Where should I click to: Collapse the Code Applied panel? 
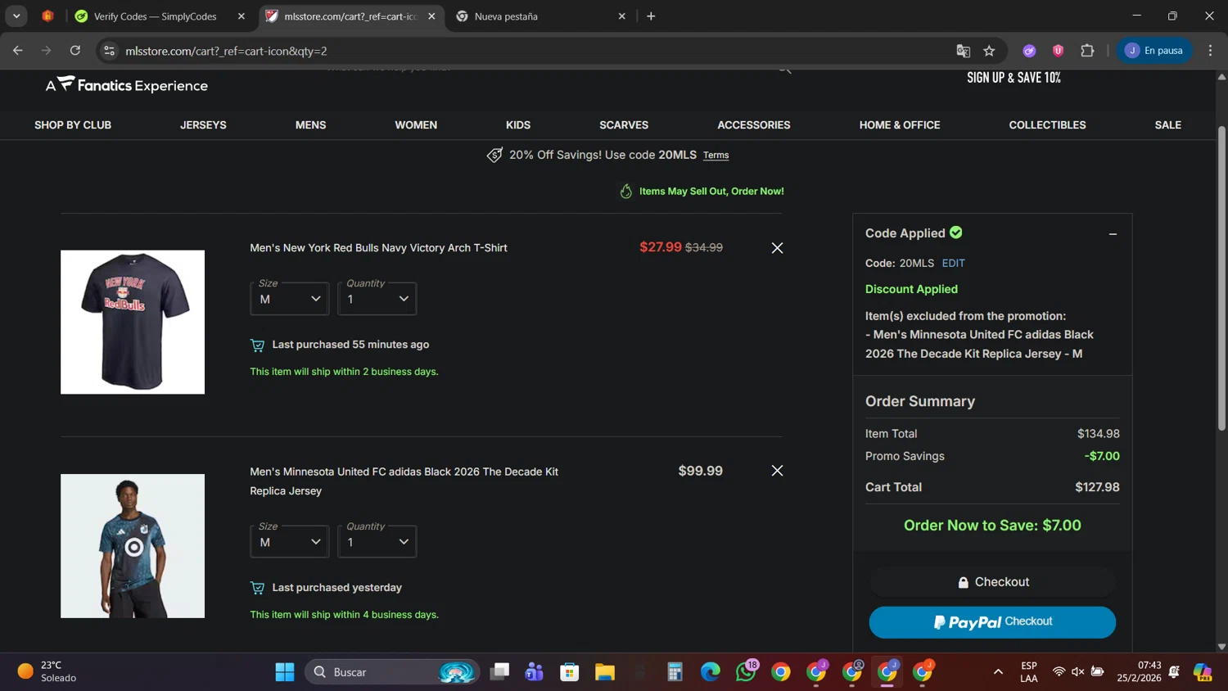coord(1113,234)
